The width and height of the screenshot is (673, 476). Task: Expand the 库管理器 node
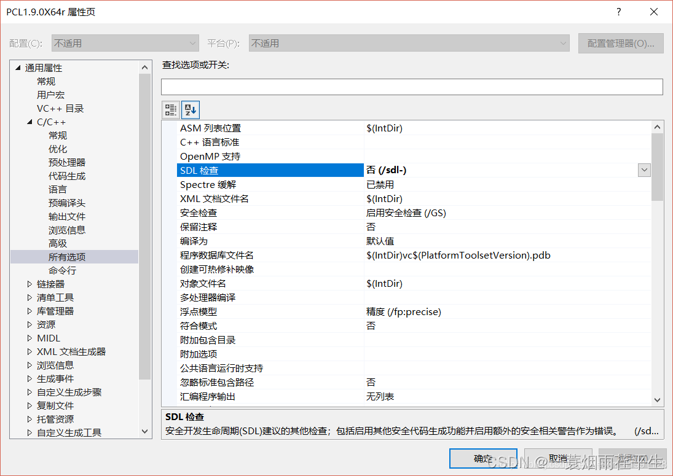pos(30,311)
